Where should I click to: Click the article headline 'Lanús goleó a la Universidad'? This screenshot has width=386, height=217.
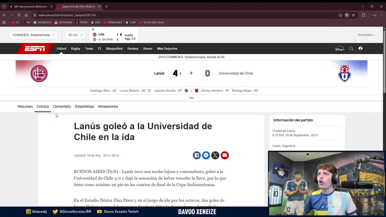pyautogui.click(x=143, y=131)
